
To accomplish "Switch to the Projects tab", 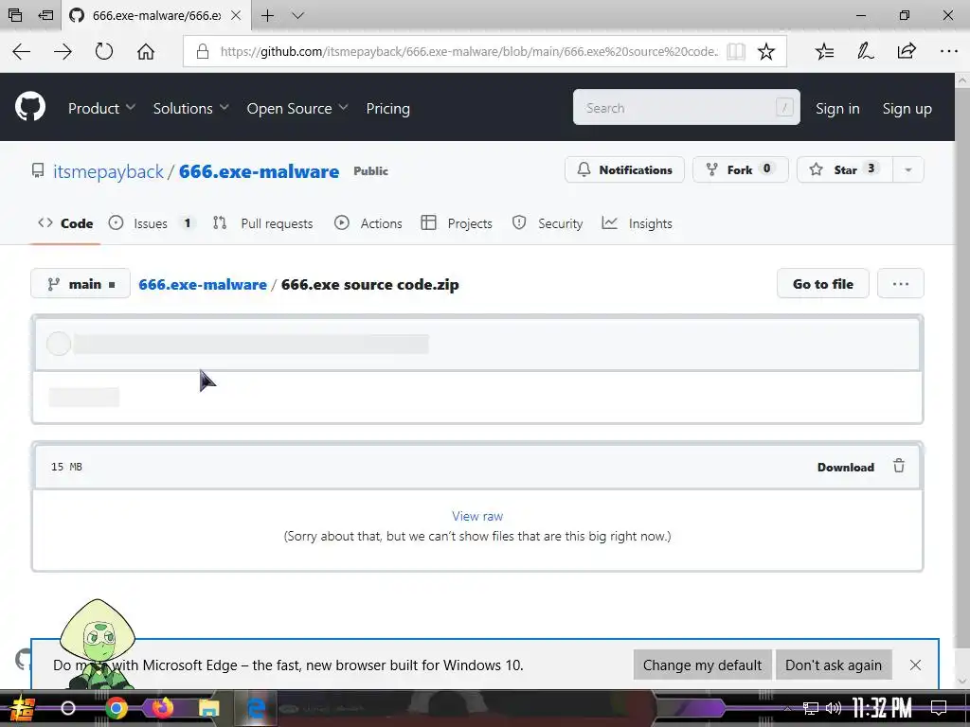I will pyautogui.click(x=457, y=223).
